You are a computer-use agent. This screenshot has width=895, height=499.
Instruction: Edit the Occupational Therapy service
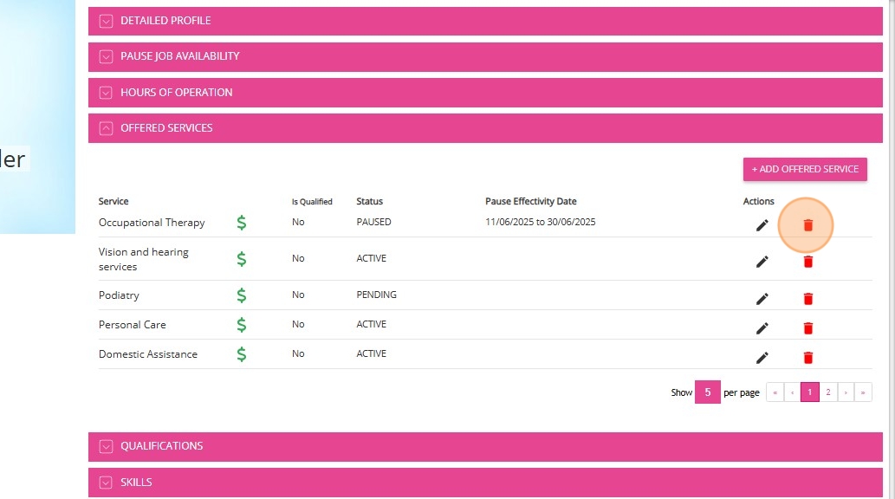point(762,225)
